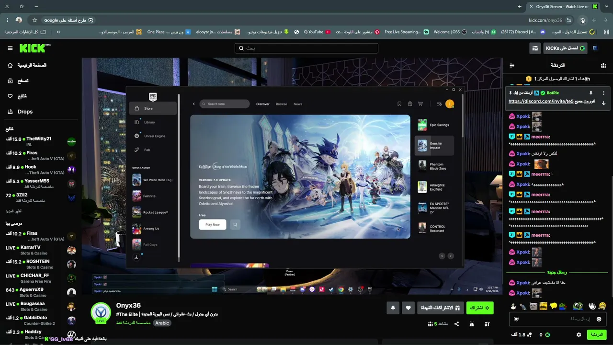Image resolution: width=613 pixels, height=345 pixels.
Task: Click the Arabic language tag
Action: [162, 323]
